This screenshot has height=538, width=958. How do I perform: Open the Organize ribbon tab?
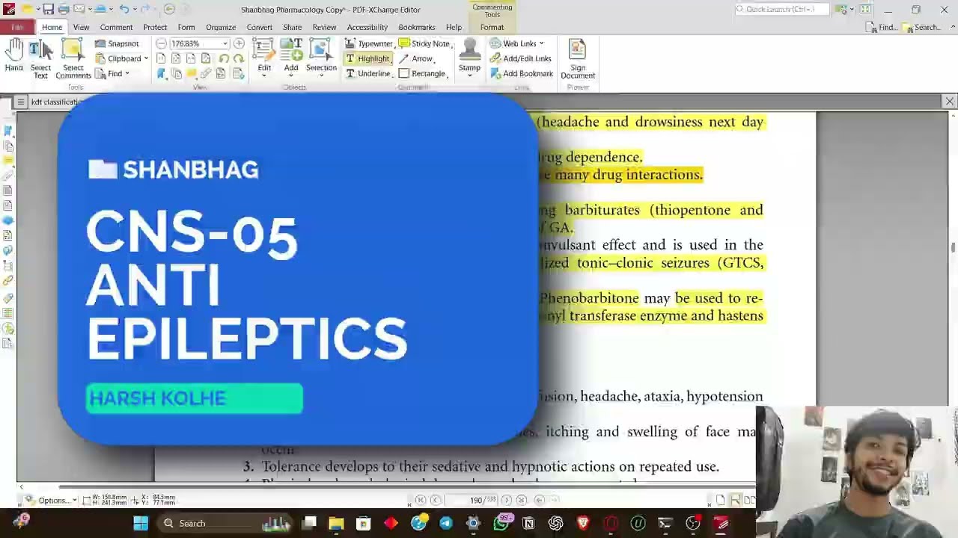[221, 27]
